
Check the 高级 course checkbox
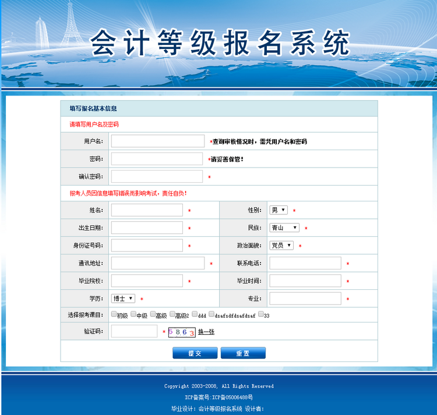coord(153,314)
